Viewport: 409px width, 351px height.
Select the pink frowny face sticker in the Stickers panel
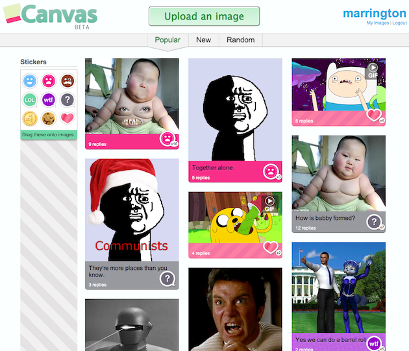[x=49, y=81]
